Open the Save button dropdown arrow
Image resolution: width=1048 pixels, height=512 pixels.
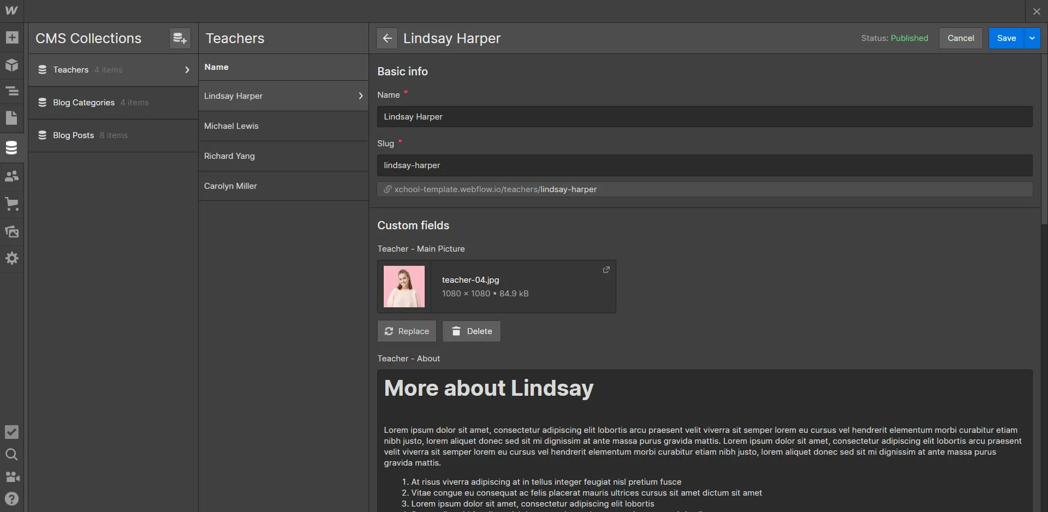click(x=1032, y=38)
